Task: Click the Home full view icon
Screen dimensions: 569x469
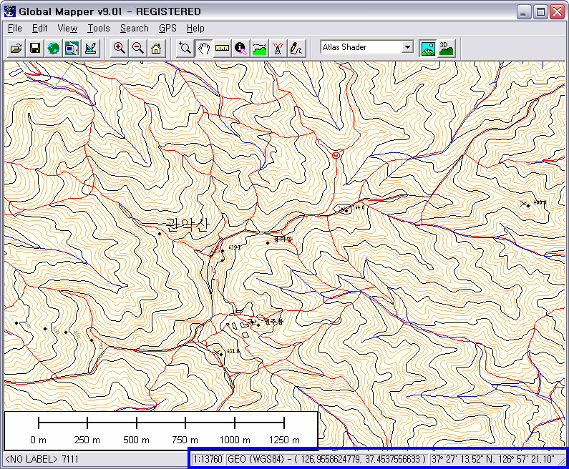Action: coord(157,48)
